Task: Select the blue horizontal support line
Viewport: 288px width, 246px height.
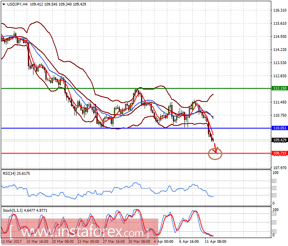Action: pos(136,128)
